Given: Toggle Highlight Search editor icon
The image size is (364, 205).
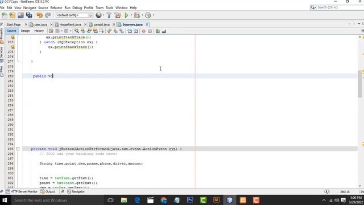Looking at the screenshot, I should [96, 31].
